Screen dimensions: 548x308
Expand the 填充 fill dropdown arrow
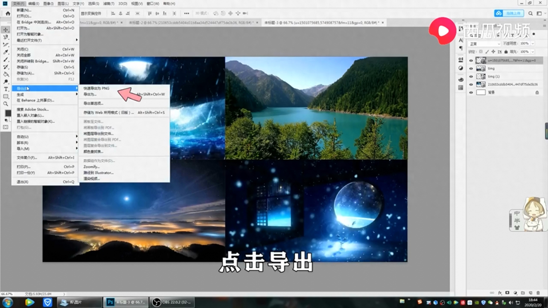pos(533,52)
